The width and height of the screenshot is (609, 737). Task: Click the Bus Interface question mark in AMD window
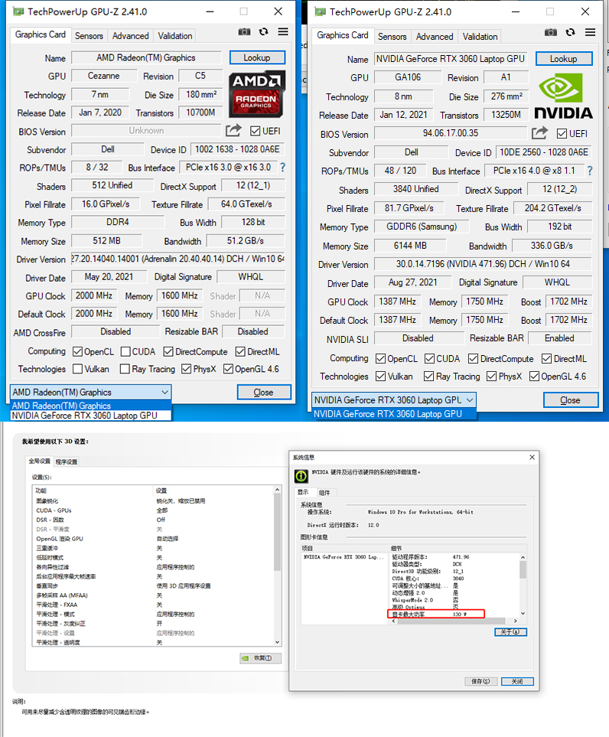282,168
